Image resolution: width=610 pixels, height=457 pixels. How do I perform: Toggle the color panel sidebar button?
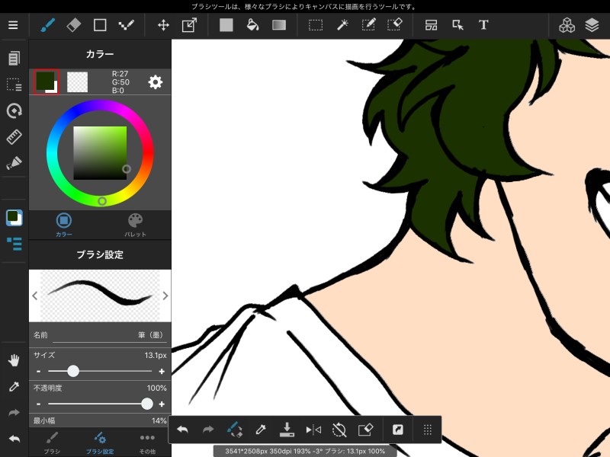[x=14, y=218]
